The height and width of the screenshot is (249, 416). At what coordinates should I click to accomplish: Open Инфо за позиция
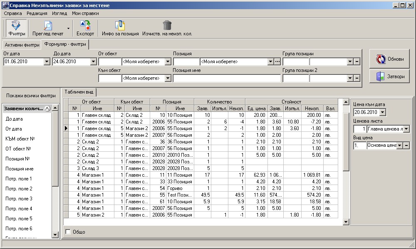(x=120, y=28)
